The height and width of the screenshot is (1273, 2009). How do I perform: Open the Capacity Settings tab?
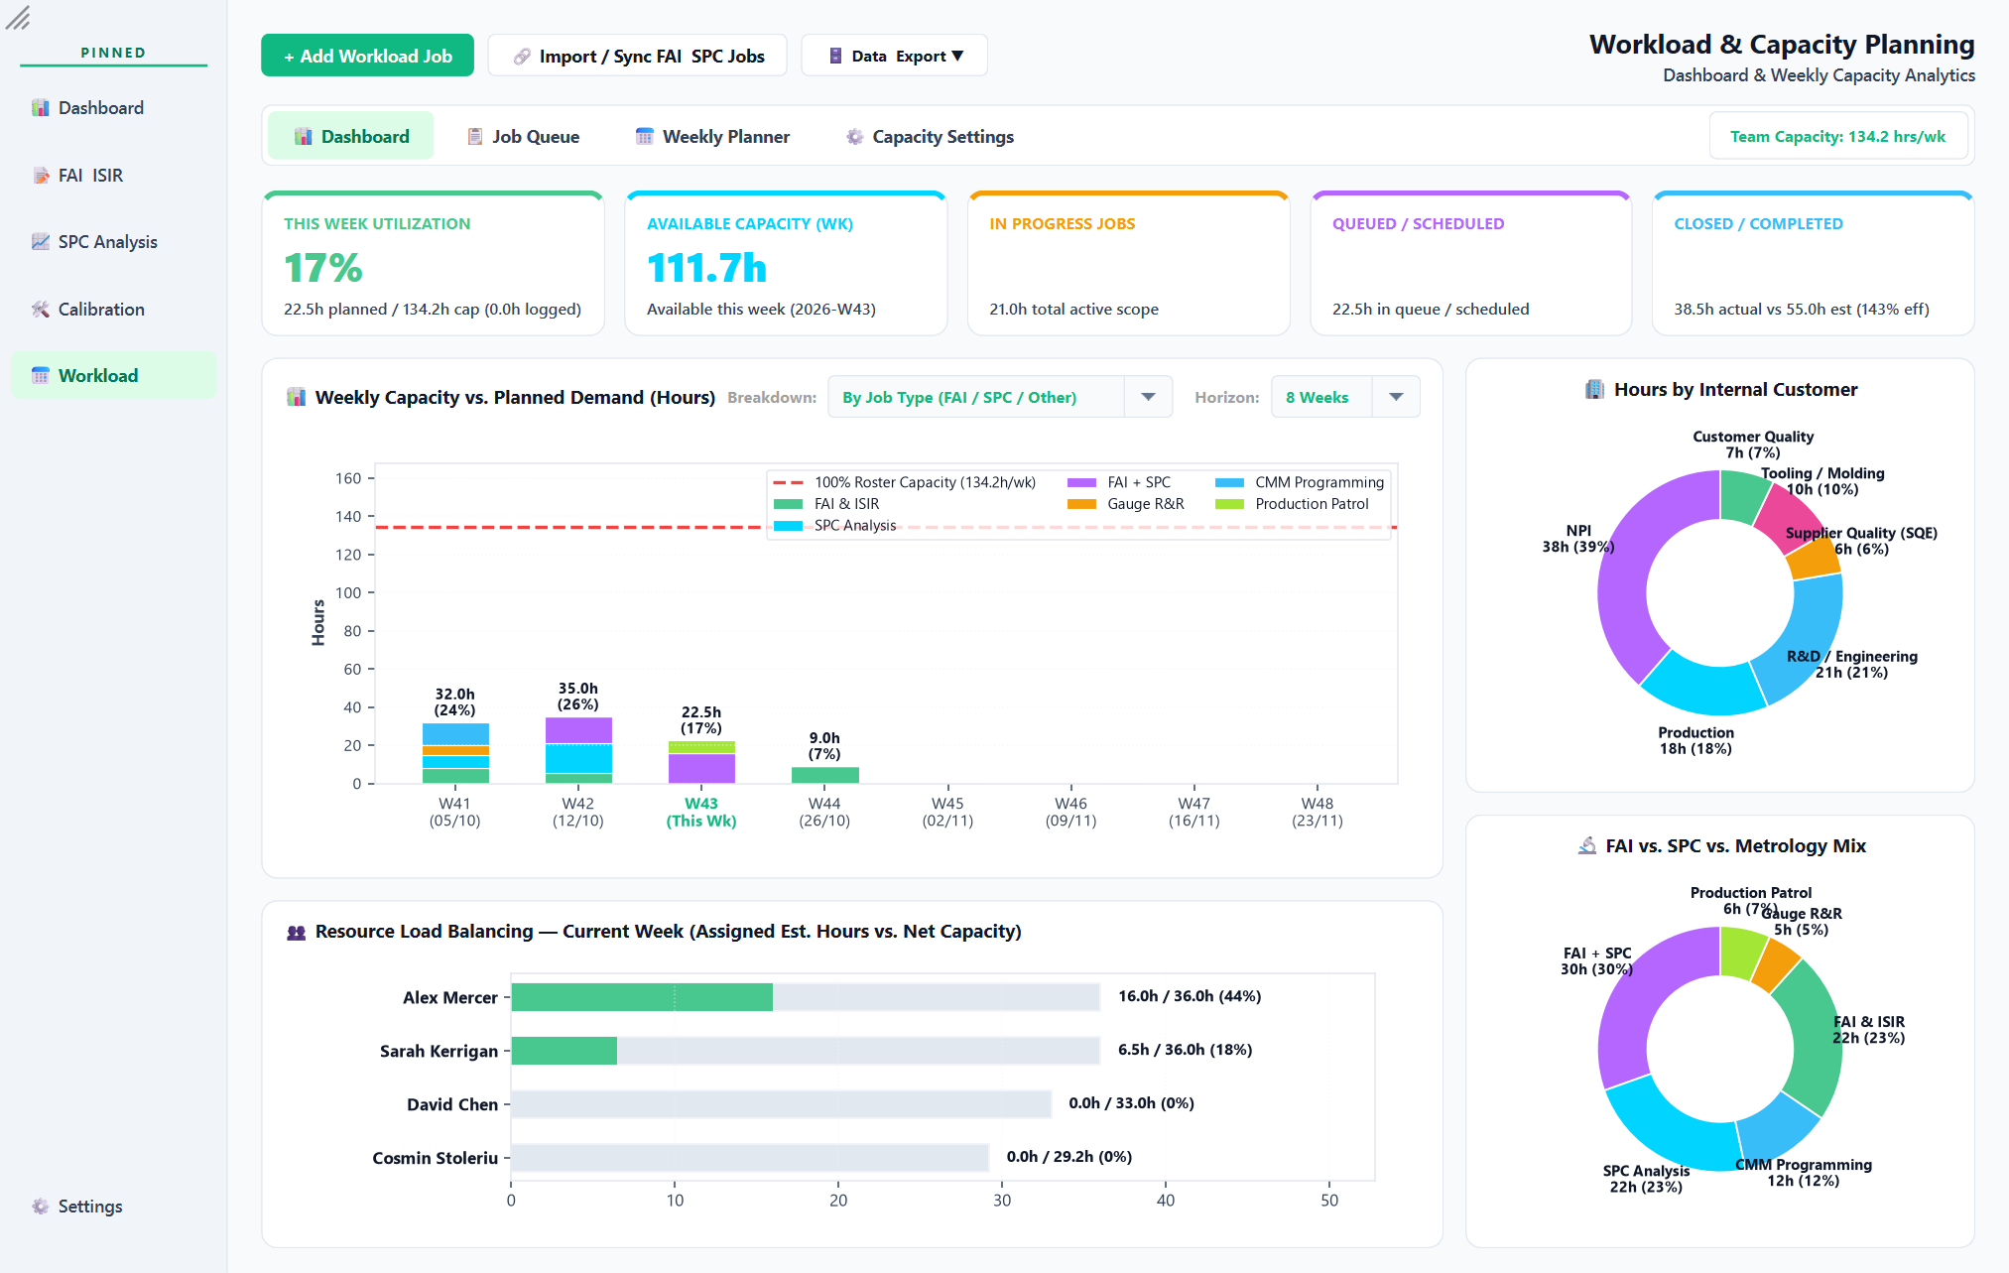pos(930,136)
